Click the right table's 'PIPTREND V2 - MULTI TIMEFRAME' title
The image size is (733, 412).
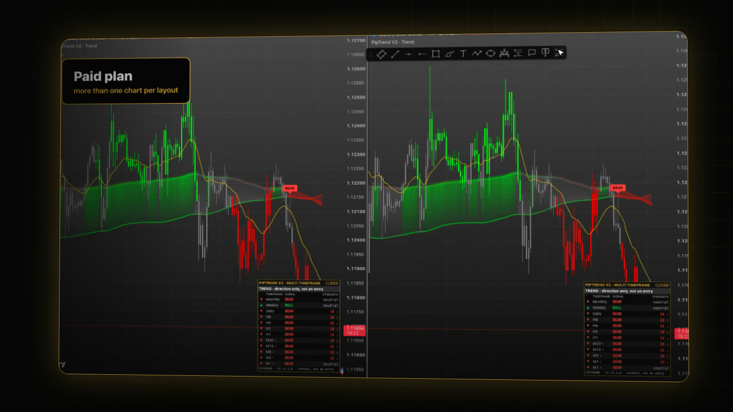click(618, 285)
